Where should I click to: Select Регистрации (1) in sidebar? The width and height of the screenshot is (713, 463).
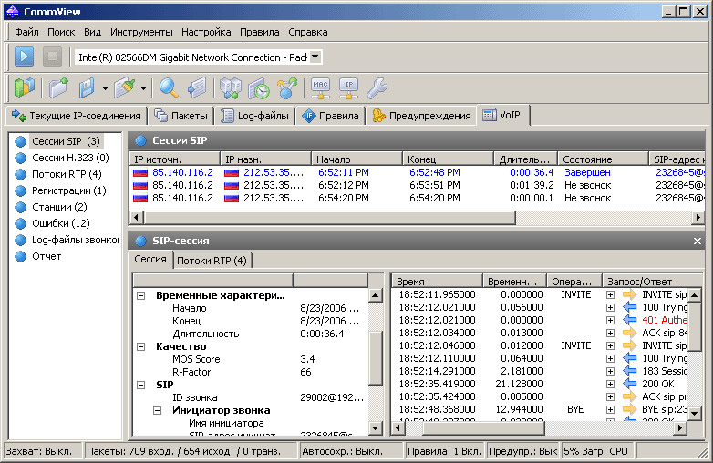pyautogui.click(x=68, y=190)
